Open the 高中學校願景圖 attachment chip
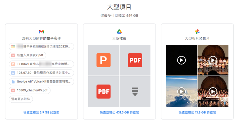 click(x=41, y=46)
